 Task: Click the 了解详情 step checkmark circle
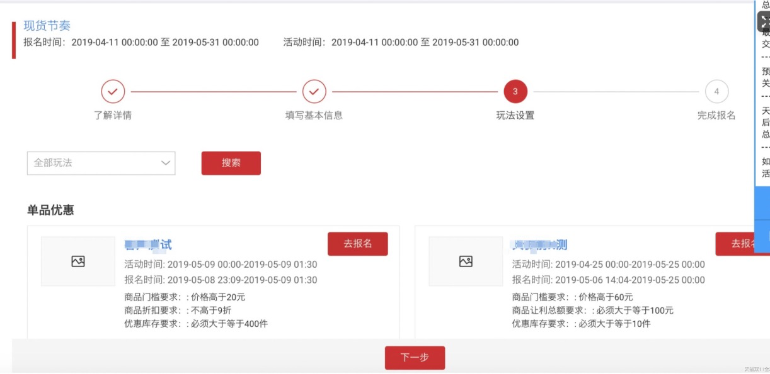(113, 92)
